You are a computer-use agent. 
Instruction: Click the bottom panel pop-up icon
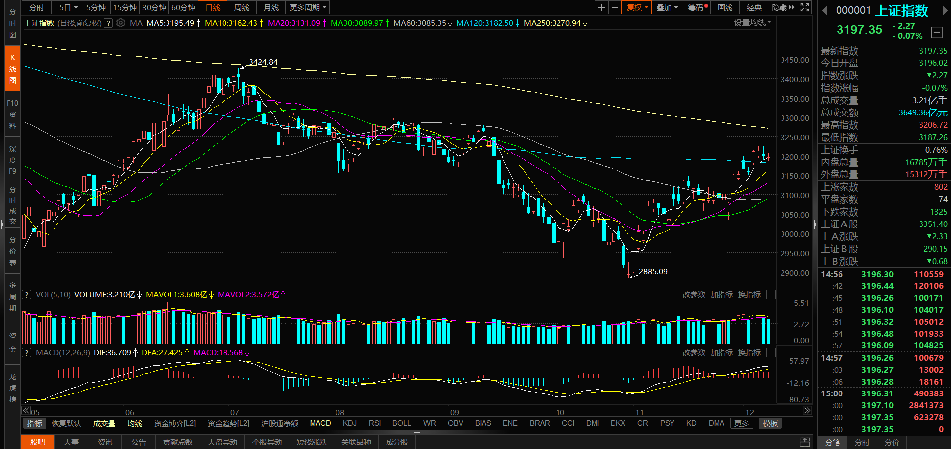(x=805, y=441)
